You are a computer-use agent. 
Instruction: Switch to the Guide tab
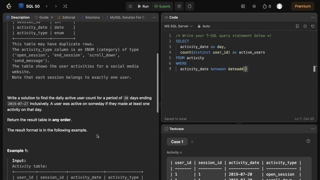tap(41, 17)
